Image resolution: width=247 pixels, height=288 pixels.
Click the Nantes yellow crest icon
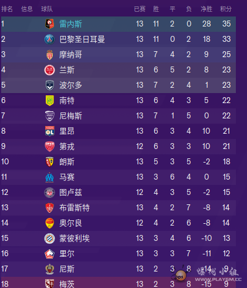pyautogui.click(x=50, y=101)
